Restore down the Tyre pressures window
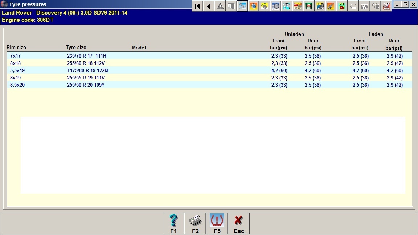418x235 pixels. [405, 4]
